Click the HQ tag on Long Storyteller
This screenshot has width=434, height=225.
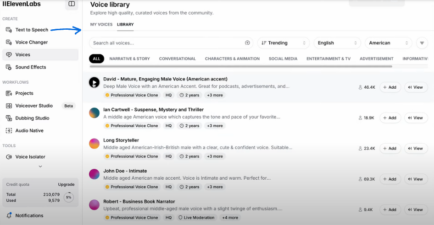pos(168,156)
